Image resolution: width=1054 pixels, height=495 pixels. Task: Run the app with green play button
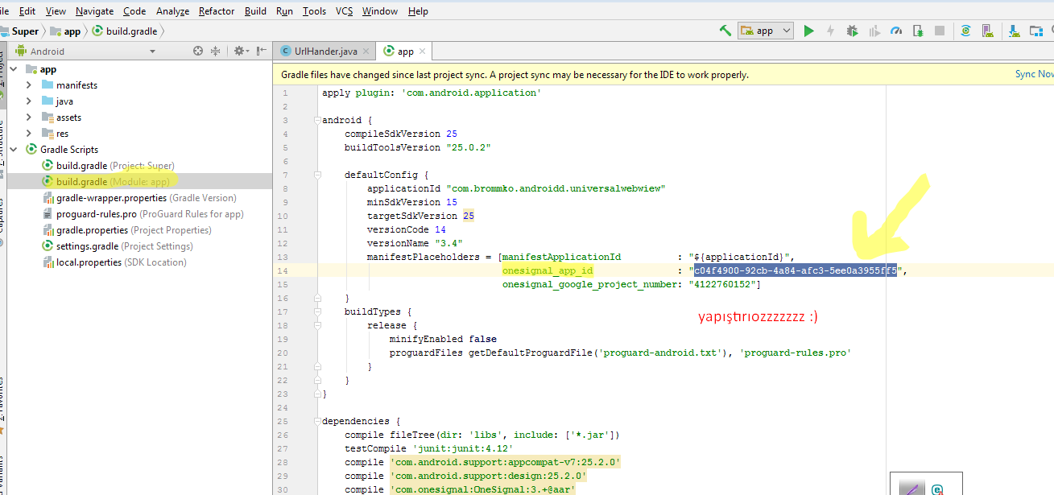pyautogui.click(x=809, y=31)
